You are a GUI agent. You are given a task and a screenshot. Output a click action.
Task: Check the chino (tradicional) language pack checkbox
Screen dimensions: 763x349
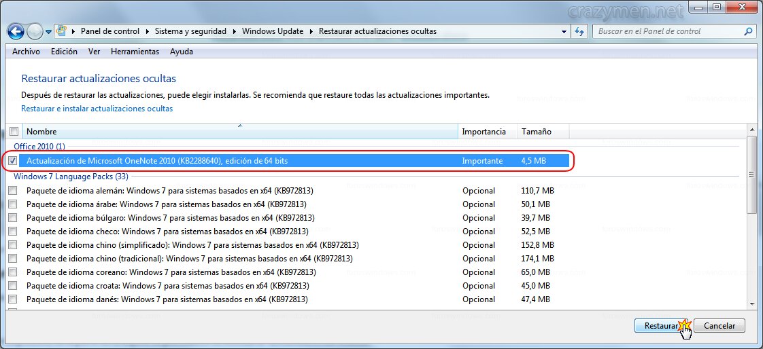(13, 259)
